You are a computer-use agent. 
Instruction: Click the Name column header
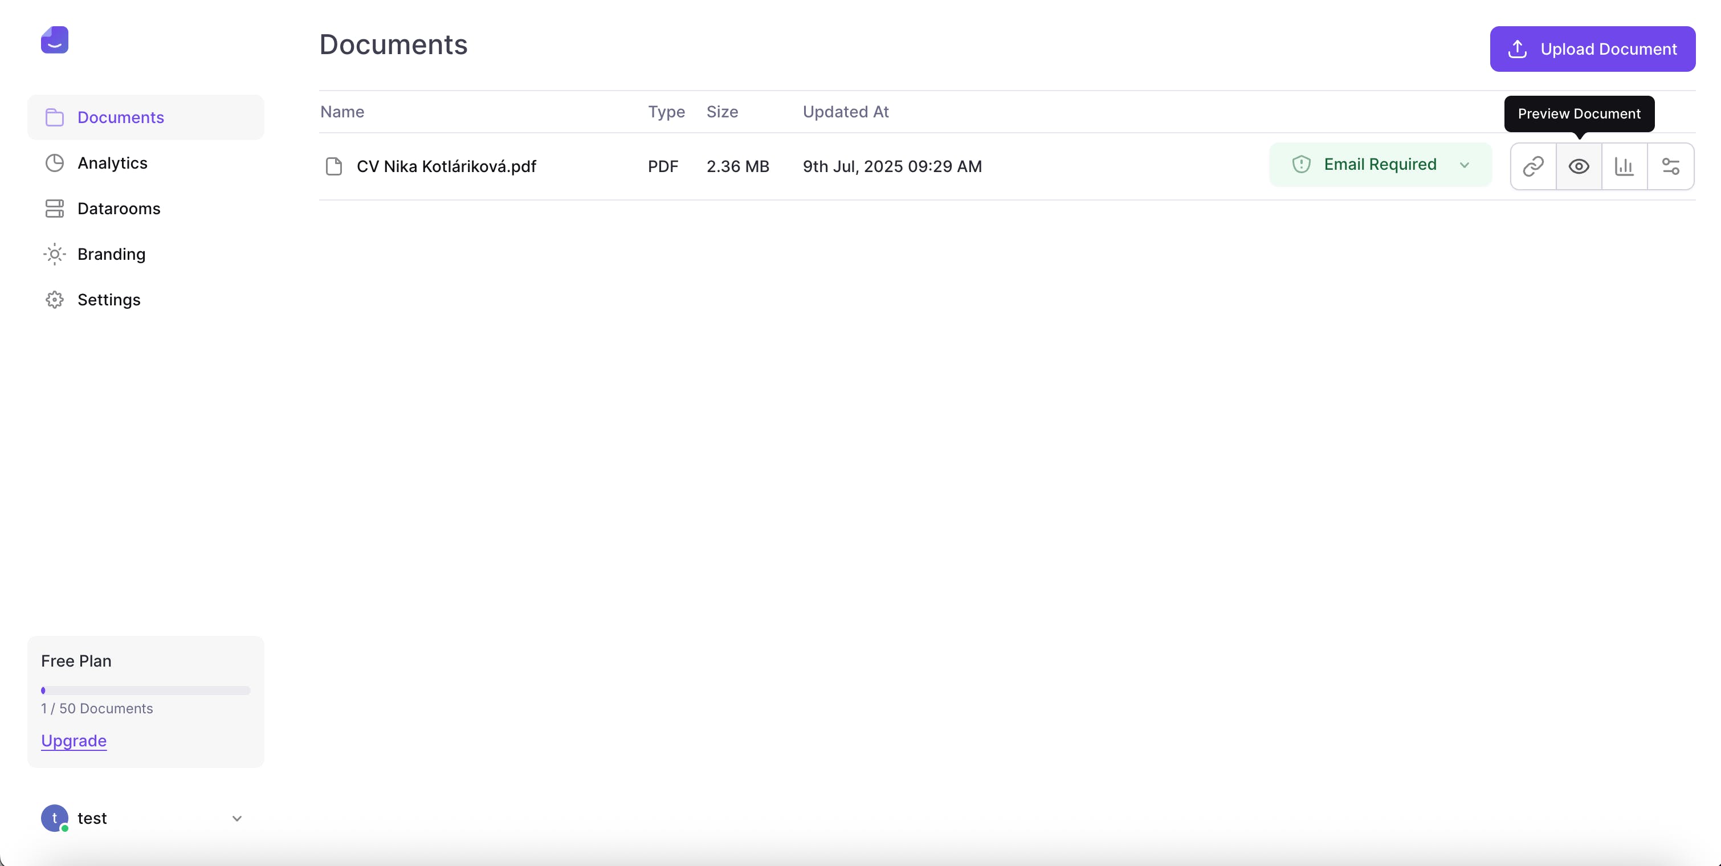coord(342,112)
